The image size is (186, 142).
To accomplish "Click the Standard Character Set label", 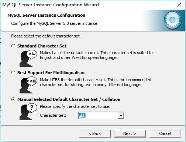I will pyautogui.click(x=42, y=46).
